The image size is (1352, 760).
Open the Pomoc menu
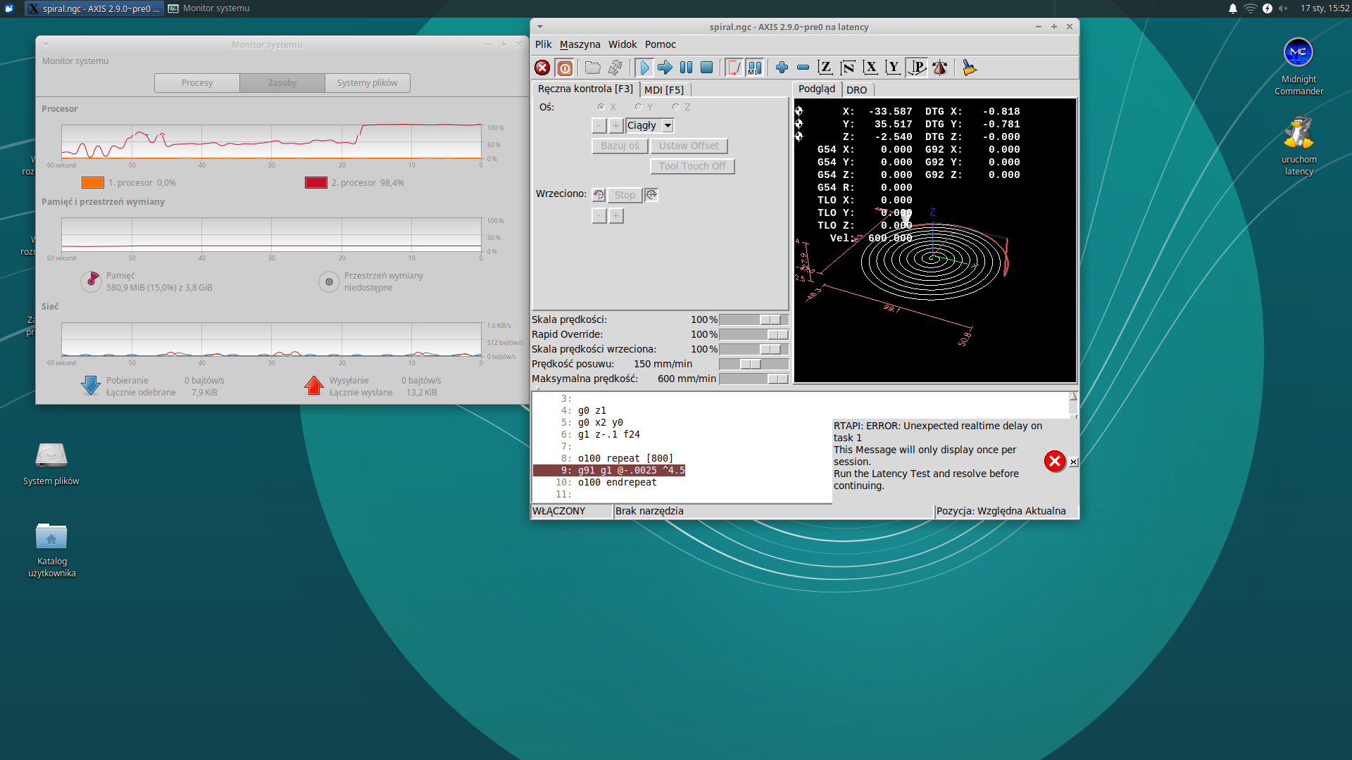[x=661, y=44]
